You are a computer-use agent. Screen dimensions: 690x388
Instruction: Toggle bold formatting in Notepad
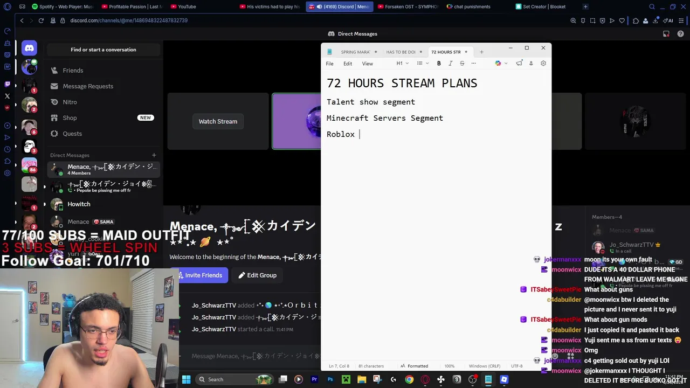(x=439, y=64)
